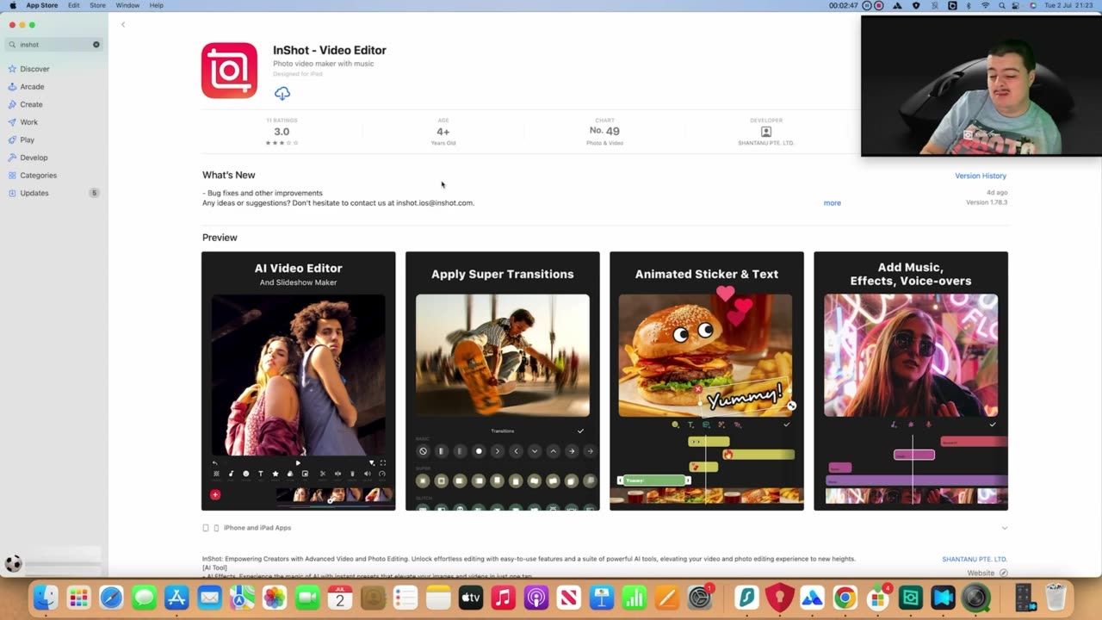Open Develop section in sidebar

coord(34,158)
